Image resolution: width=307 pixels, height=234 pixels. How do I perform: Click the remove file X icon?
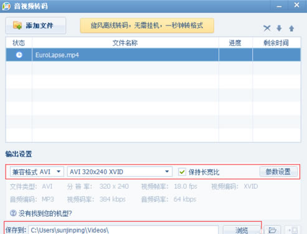267,28
